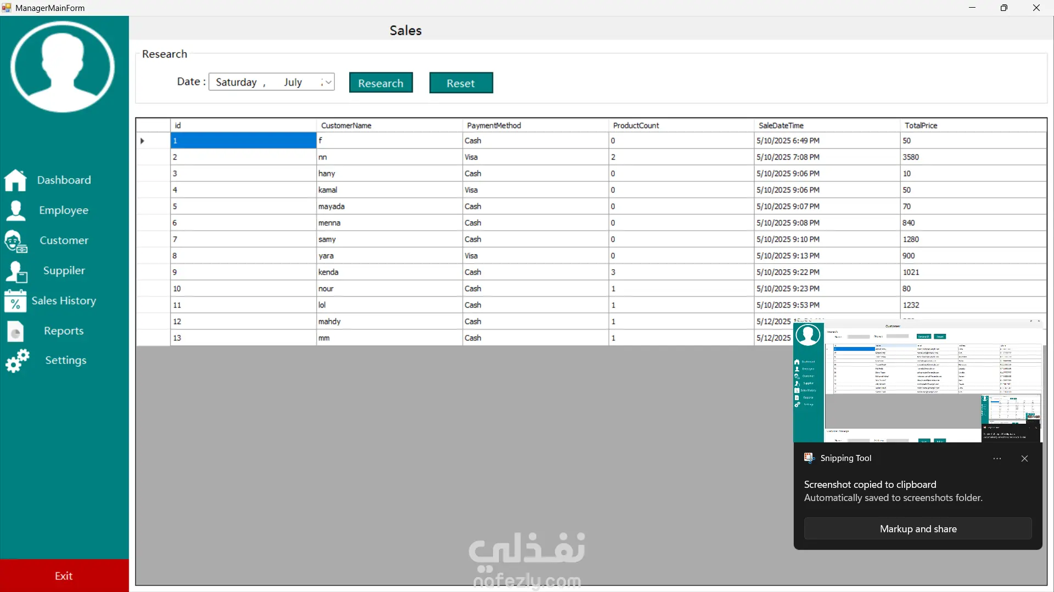1054x592 pixels.
Task: Click the red Exit button
Action: (64, 576)
